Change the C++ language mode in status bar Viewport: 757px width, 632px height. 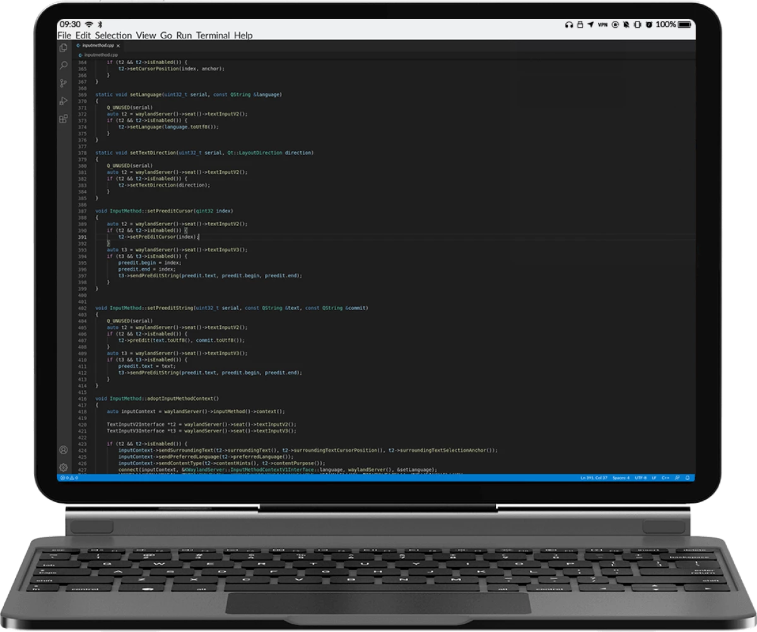[666, 478]
